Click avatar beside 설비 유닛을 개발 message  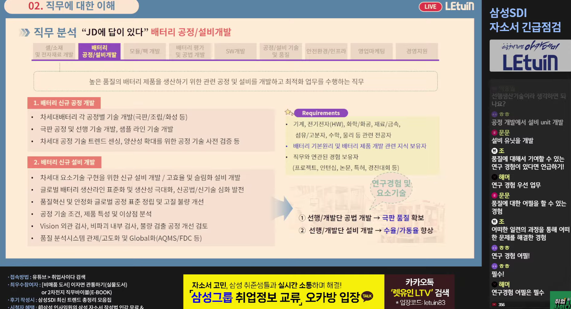(x=494, y=133)
